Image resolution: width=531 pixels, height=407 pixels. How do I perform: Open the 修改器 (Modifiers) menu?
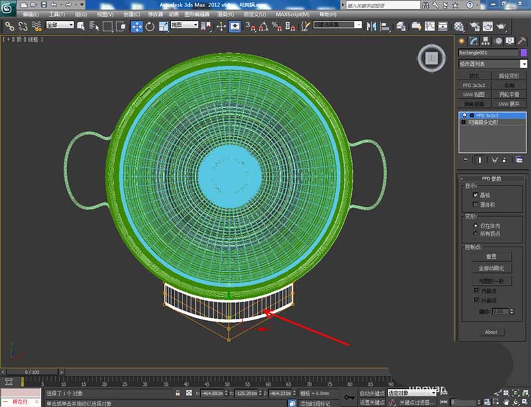[155, 13]
